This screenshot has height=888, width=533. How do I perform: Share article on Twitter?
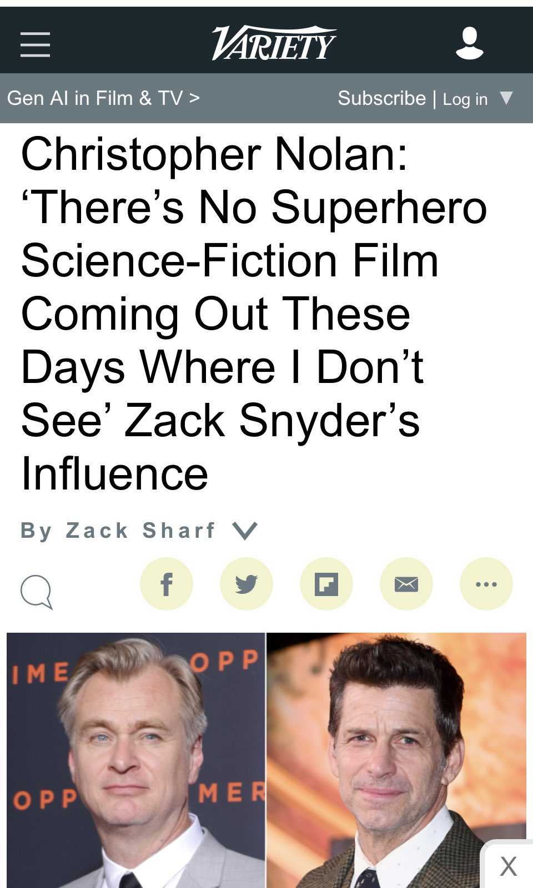point(247,584)
